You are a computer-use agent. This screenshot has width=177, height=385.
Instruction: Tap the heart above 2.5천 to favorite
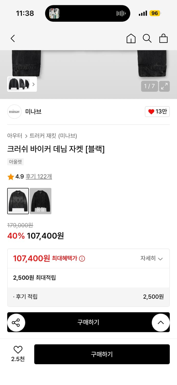click(18, 350)
